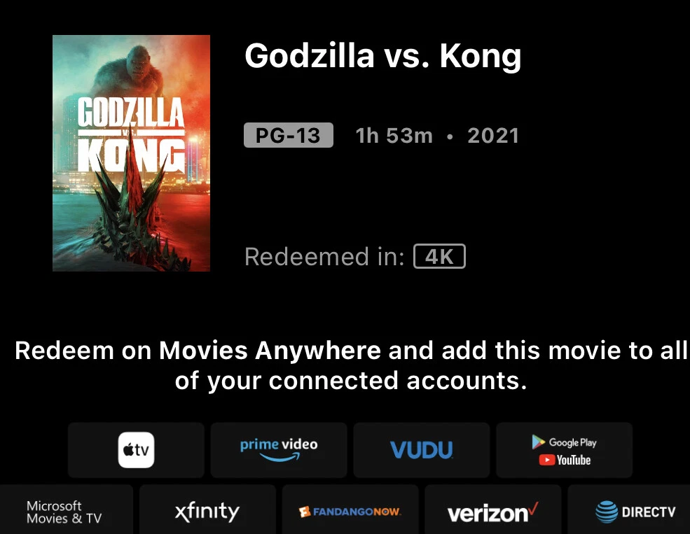The height and width of the screenshot is (534, 690).
Task: Click the Google Play logo
Action: [x=565, y=442]
